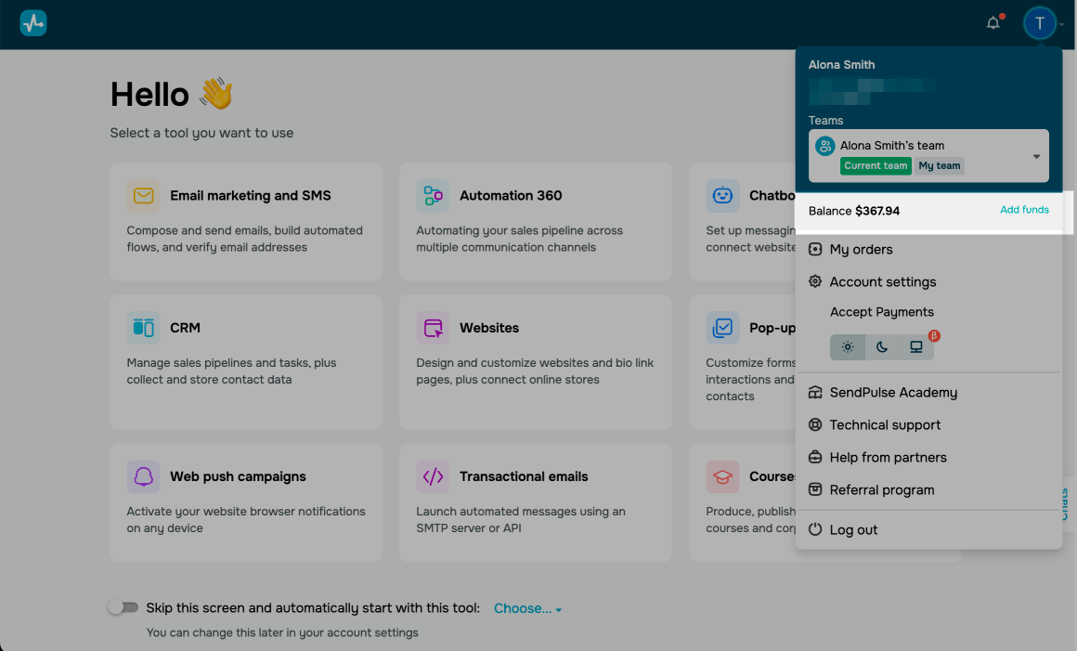
Task: Click 'You can change this later' note
Action: 282,632
